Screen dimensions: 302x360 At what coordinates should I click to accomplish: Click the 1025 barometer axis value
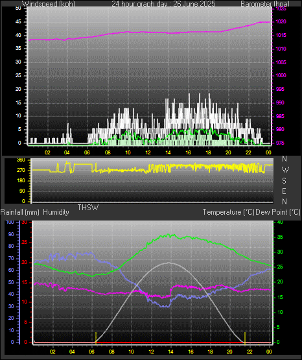(x=281, y=8)
